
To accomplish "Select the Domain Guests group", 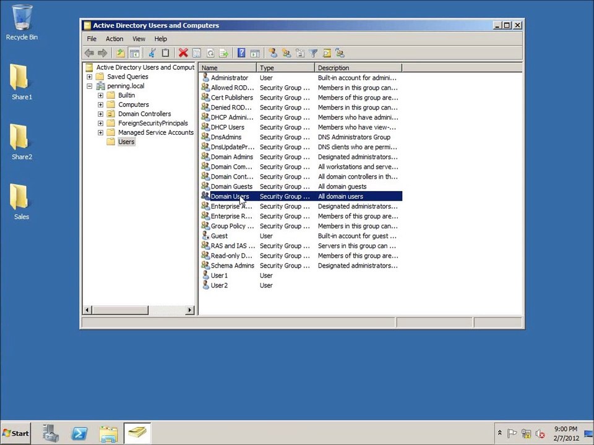I will tap(301, 187).
